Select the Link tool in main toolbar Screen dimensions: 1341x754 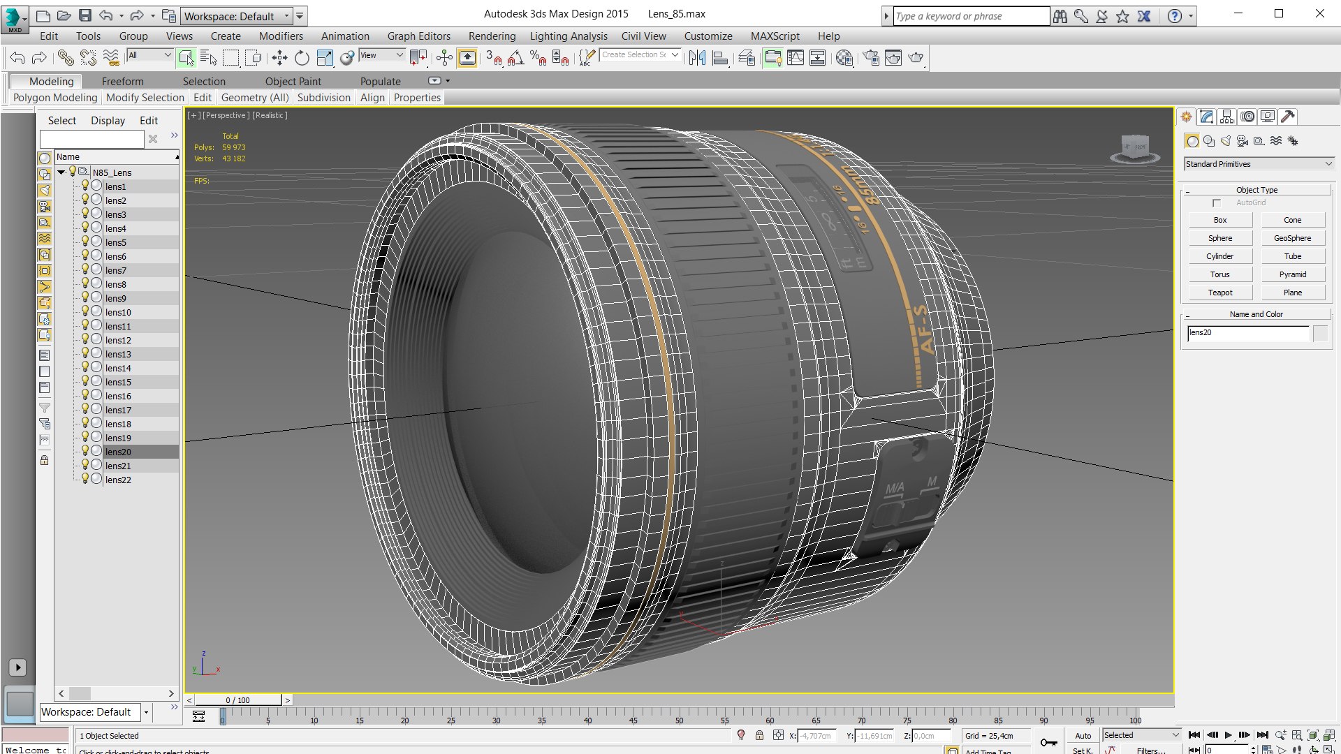pyautogui.click(x=66, y=58)
